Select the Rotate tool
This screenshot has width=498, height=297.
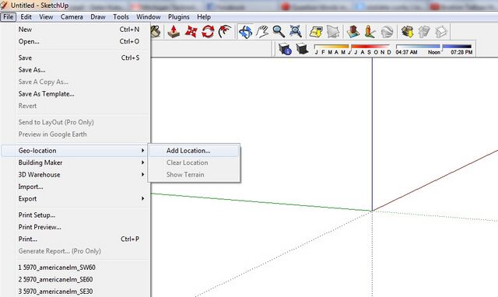point(208,32)
